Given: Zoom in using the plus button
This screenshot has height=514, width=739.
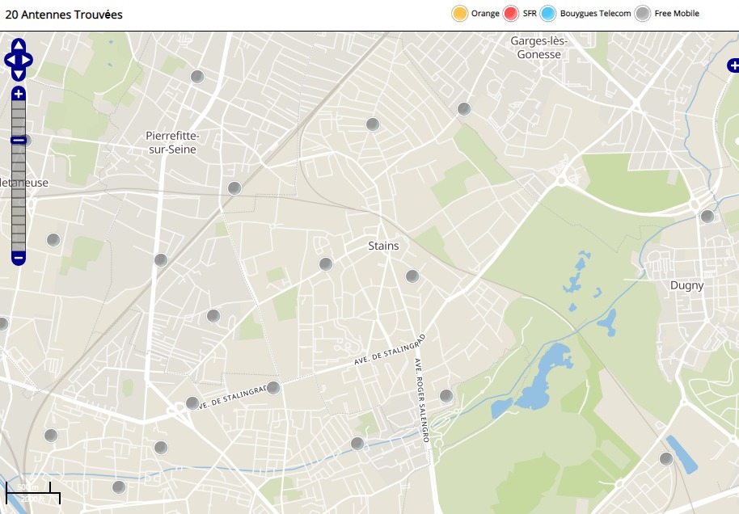Looking at the screenshot, I should click(x=19, y=95).
